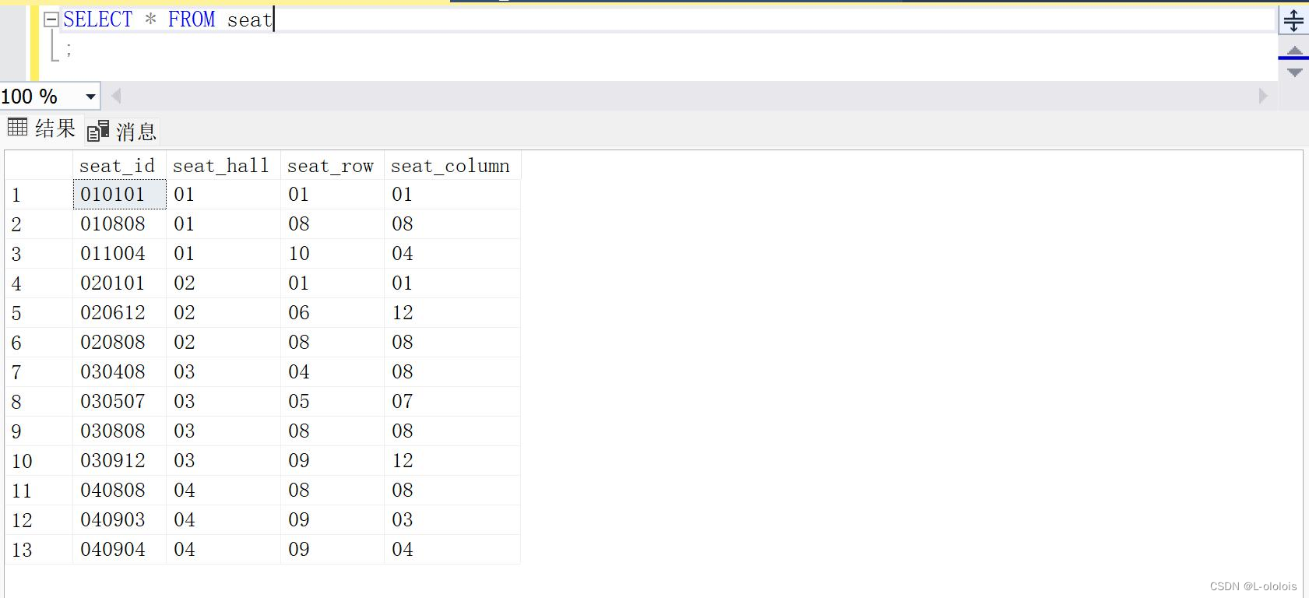The image size is (1309, 598).
Task: Click seat_row value 06 in row 5
Action: tap(333, 313)
